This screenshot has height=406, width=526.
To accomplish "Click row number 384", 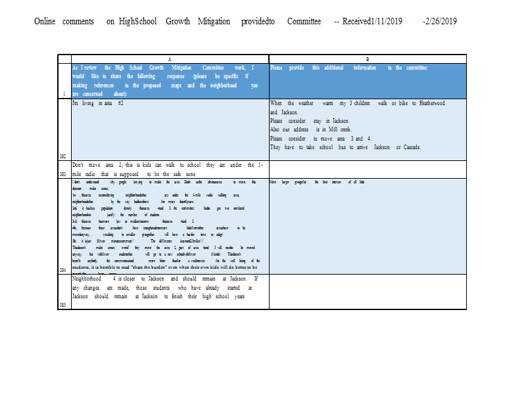I will click(64, 226).
